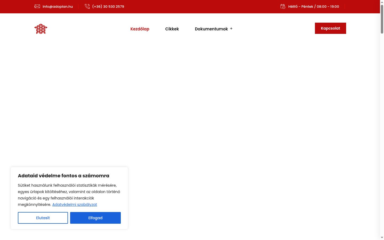Open the Adatvédelmi szabályzat link
Viewport: 384px width, 240px height.
coord(75,205)
